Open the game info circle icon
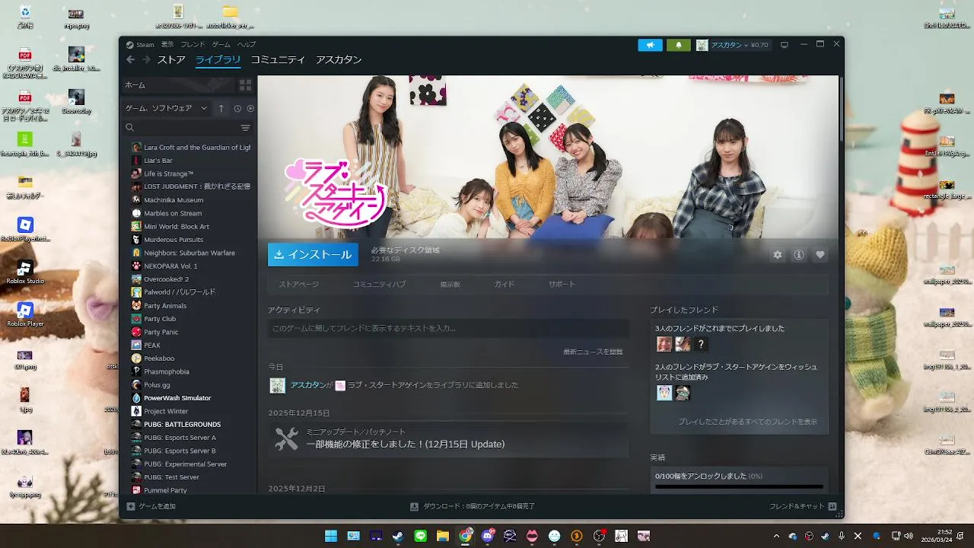This screenshot has width=974, height=548. point(799,255)
